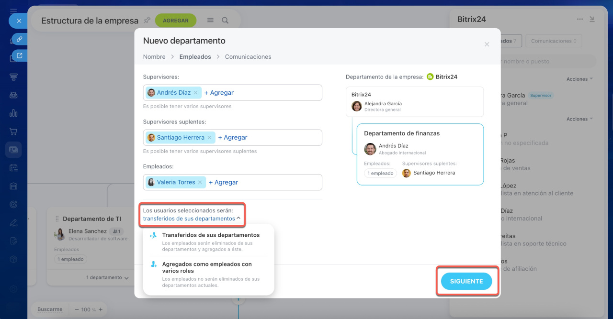Pin the Estructura de la empresa page

[147, 21]
